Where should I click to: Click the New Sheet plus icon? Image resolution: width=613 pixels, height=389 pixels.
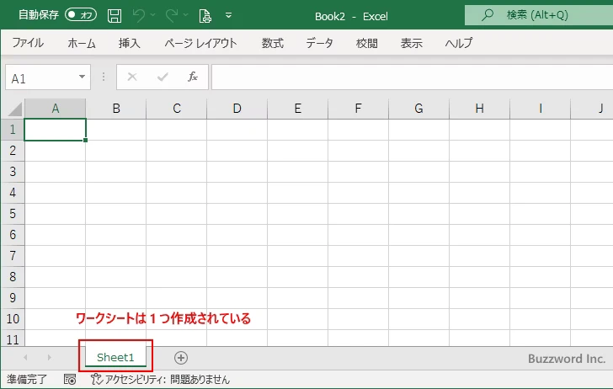(x=180, y=358)
